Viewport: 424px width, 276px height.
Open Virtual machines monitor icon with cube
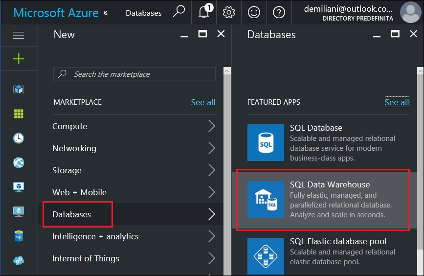(19, 187)
